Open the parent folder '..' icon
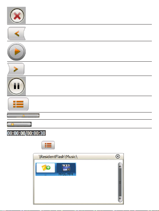 46,169
